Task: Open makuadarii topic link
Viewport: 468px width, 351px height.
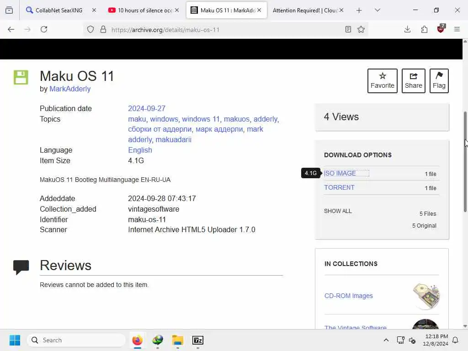Action: click(173, 140)
